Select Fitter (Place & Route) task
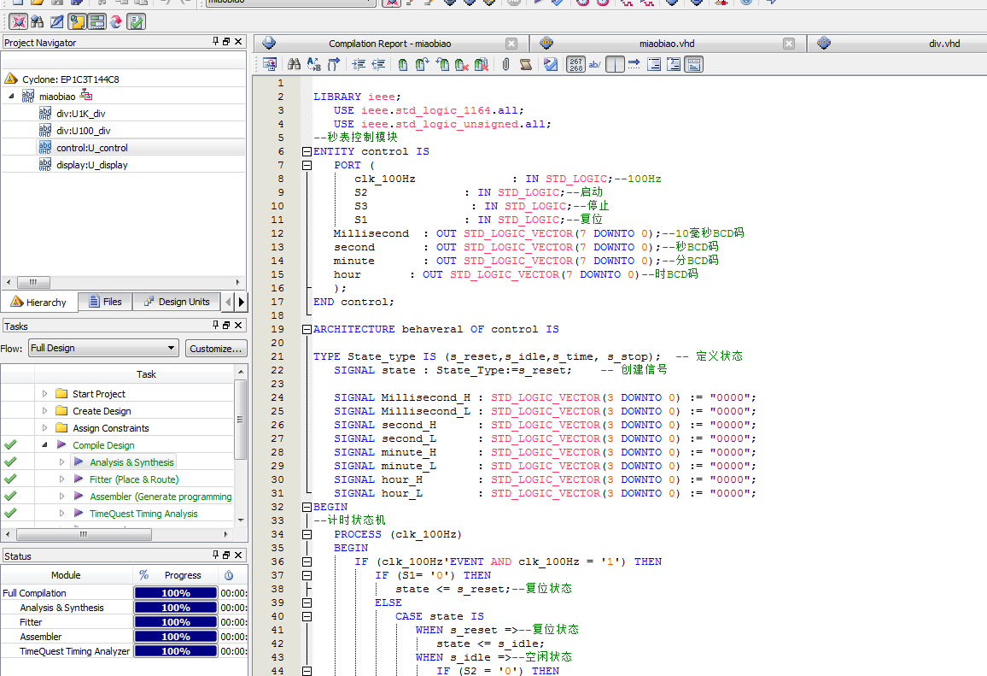987x676 pixels. point(134,479)
